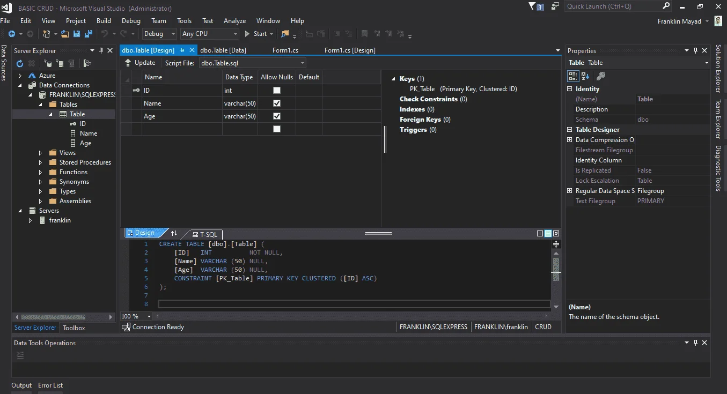Click the Categorized view icon in Properties
727x394 pixels.
[573, 76]
